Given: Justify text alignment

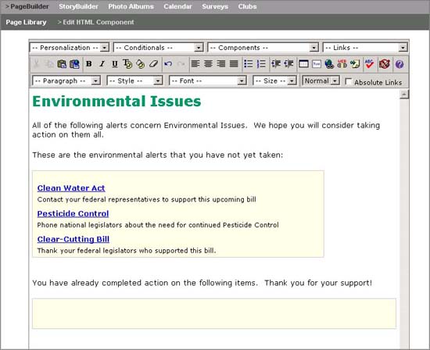Looking at the screenshot, I should [x=234, y=64].
